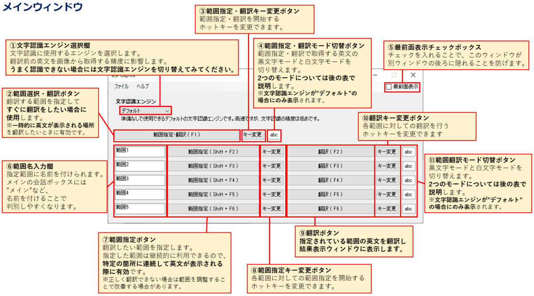Change hotkey for 翻訳 (F2)
The height and width of the screenshot is (296, 534).
(387, 152)
